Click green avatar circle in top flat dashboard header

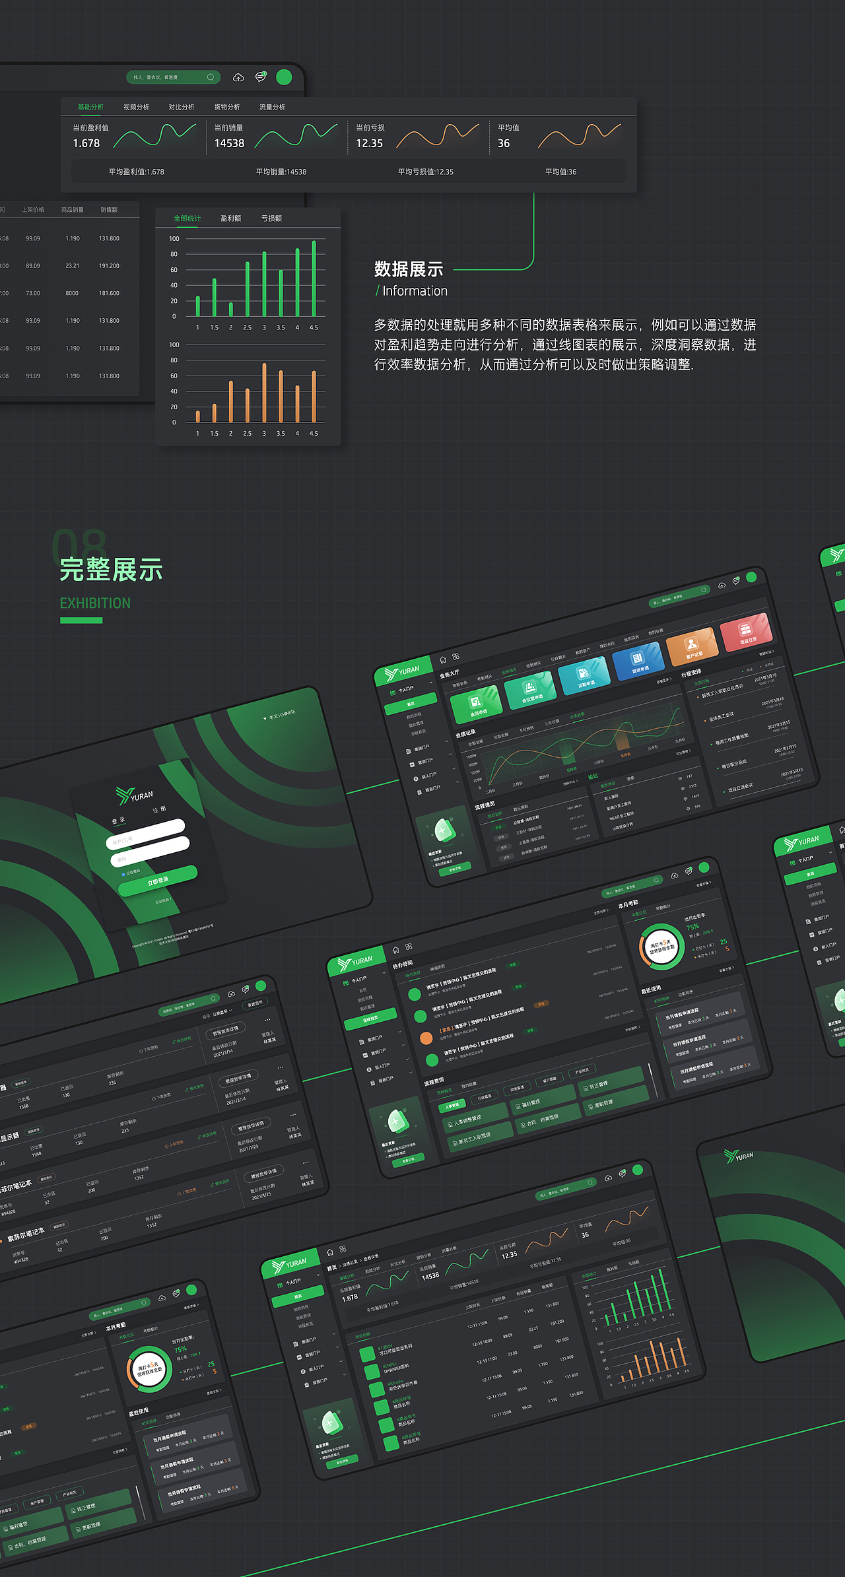click(284, 77)
